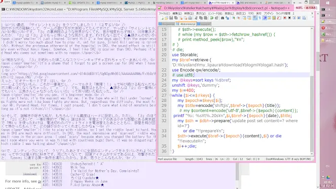Expand the toolbar overflow chevron
The height and width of the screenshot is (189, 336).
click(312, 17)
